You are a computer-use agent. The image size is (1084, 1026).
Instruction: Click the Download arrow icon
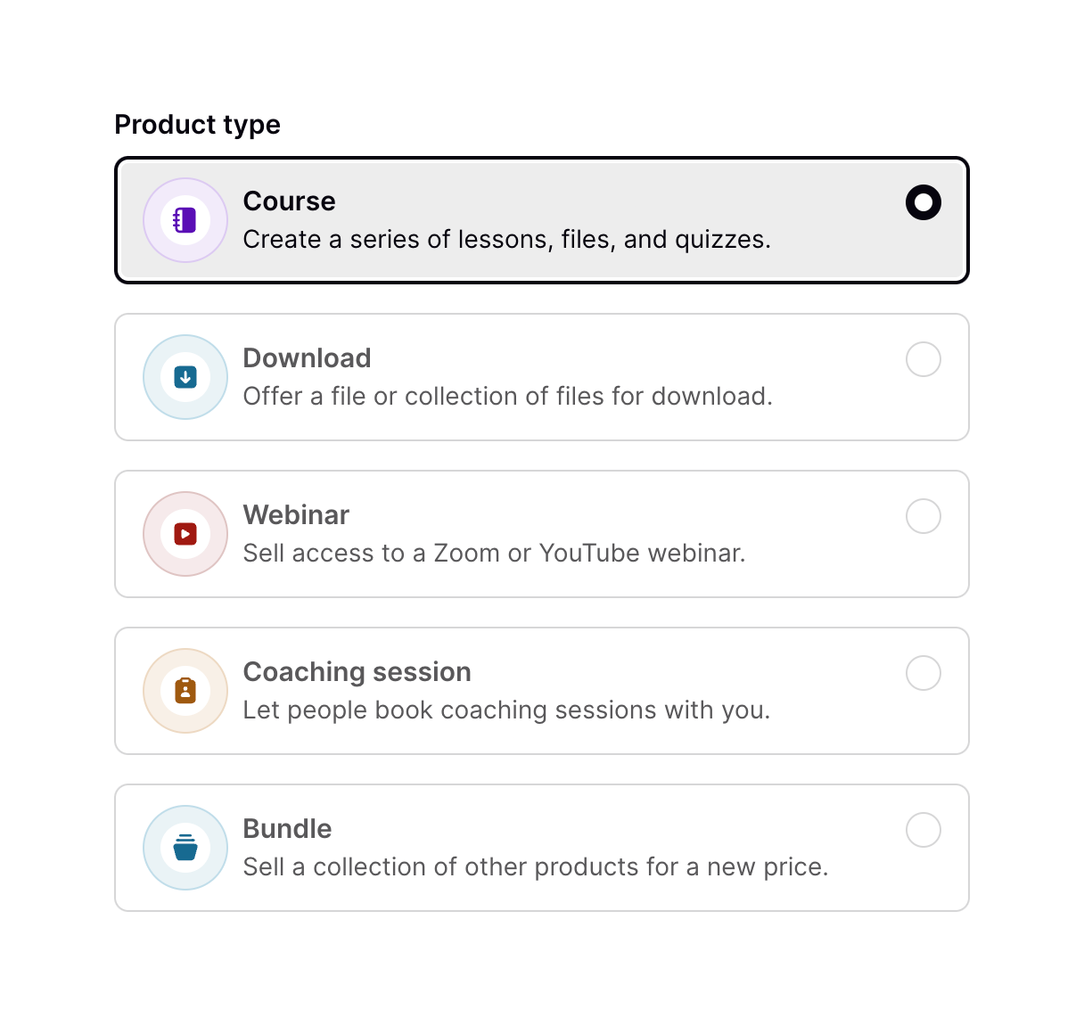(185, 377)
